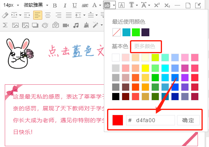Toggle underline text formatting
The height and width of the screenshot is (147, 209).
(x=75, y=5)
